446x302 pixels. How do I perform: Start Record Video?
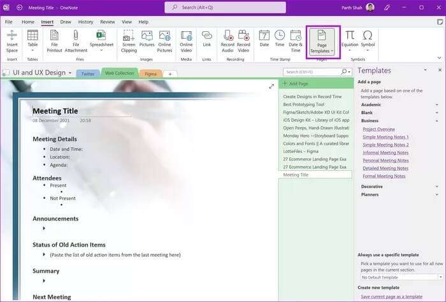coord(243,41)
